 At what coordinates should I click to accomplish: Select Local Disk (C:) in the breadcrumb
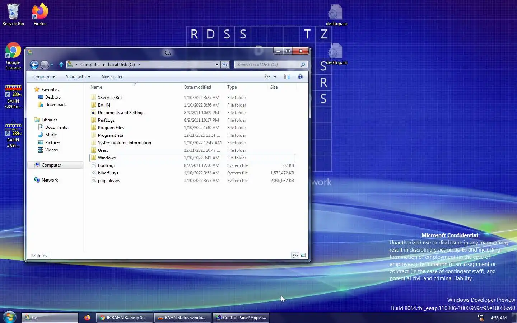pyautogui.click(x=121, y=65)
